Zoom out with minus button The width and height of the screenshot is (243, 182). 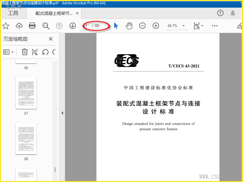point(142,26)
